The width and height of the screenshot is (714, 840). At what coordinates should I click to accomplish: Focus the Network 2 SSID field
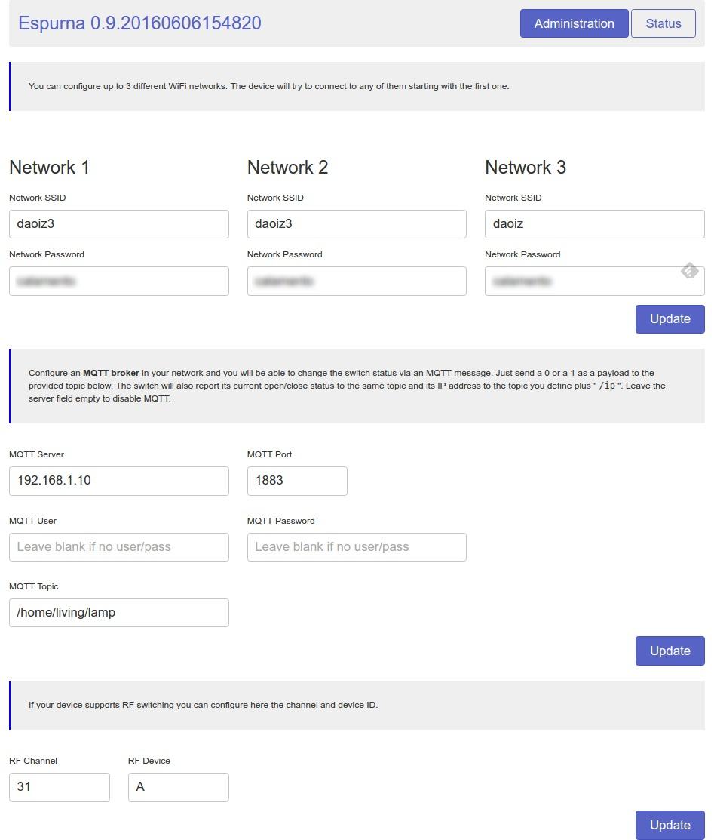pos(357,224)
